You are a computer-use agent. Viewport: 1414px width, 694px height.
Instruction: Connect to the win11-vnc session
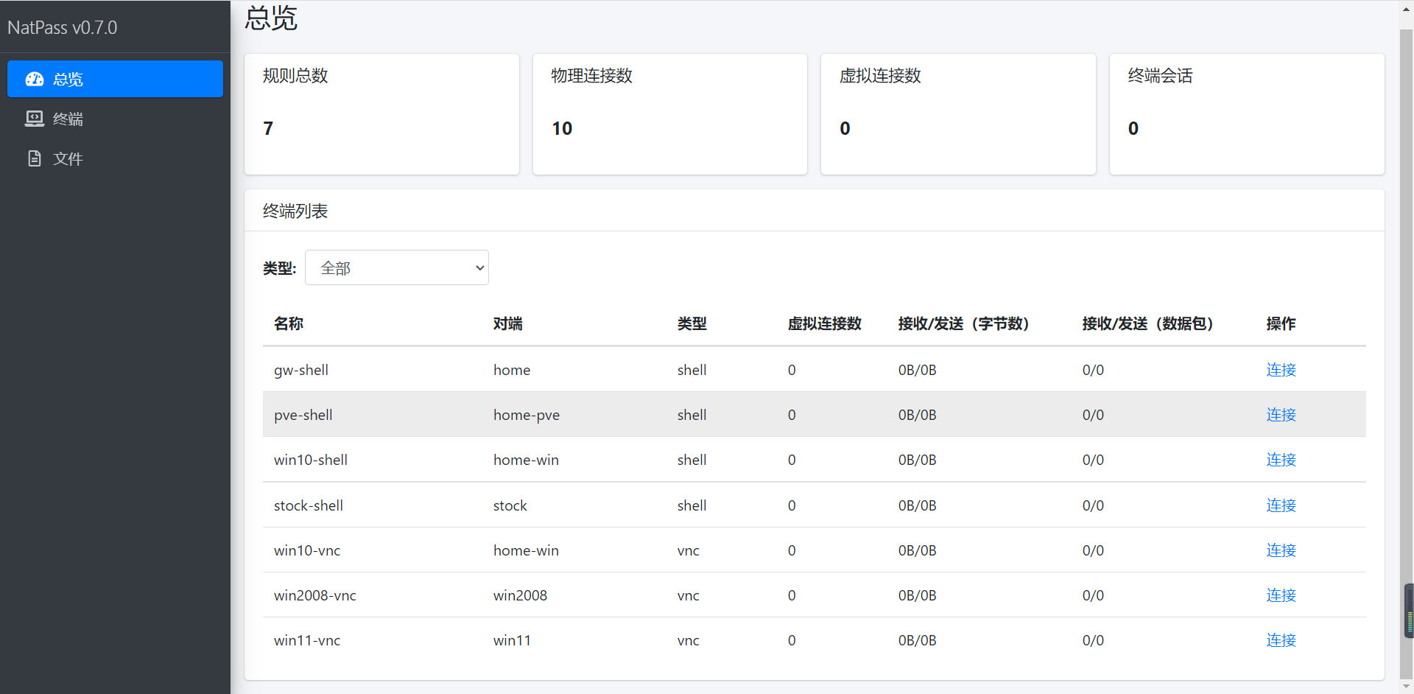tap(1281, 640)
